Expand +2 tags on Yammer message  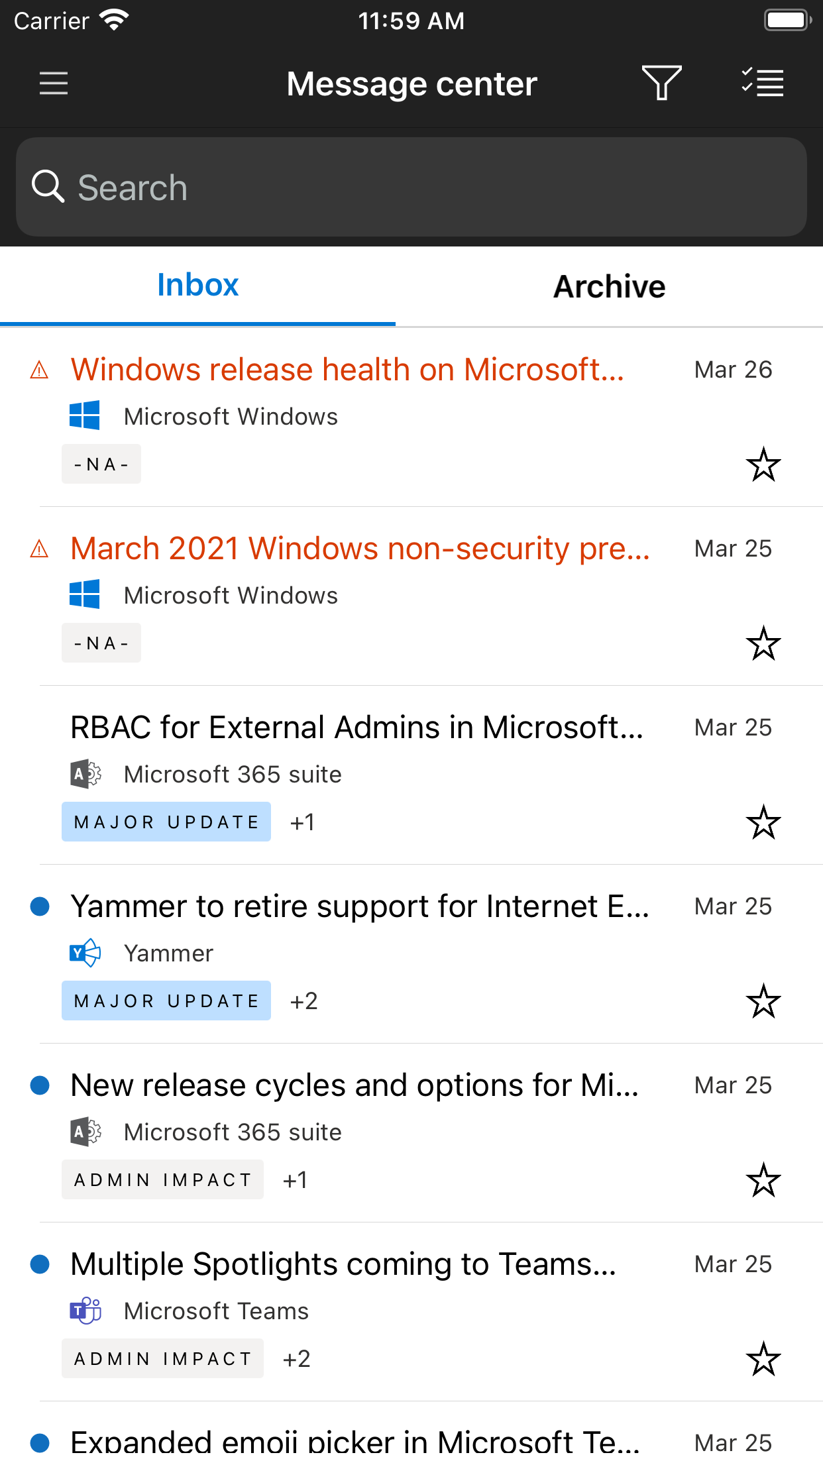click(304, 1001)
